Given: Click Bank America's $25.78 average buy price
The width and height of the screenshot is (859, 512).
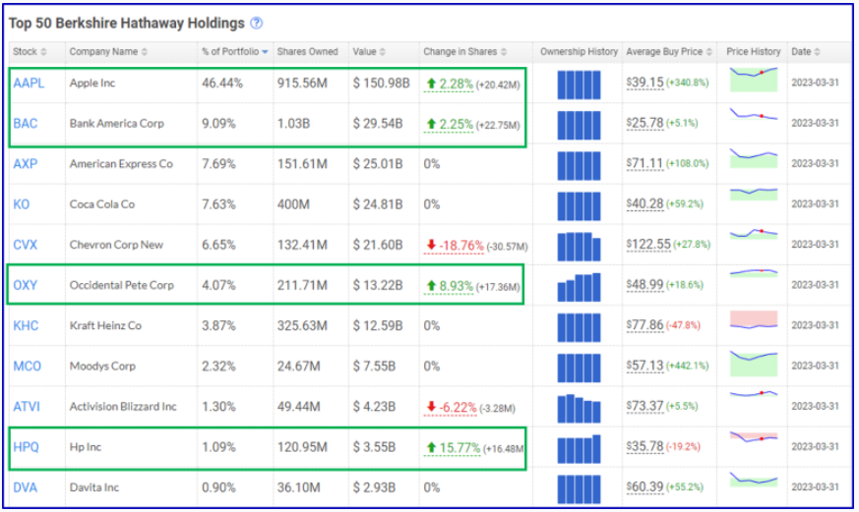Looking at the screenshot, I should pos(644,123).
